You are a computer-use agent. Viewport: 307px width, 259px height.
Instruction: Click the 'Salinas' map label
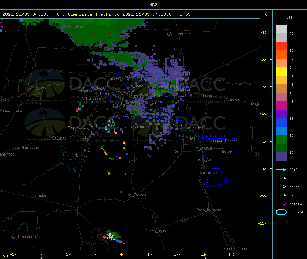59,138
